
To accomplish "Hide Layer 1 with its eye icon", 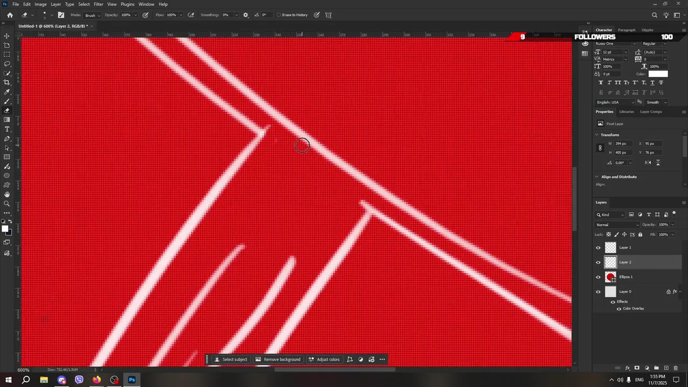I will (598, 248).
